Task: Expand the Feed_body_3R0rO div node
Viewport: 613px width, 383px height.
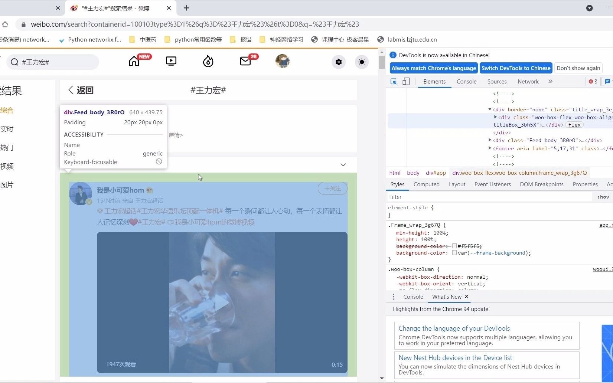Action: tap(490, 140)
